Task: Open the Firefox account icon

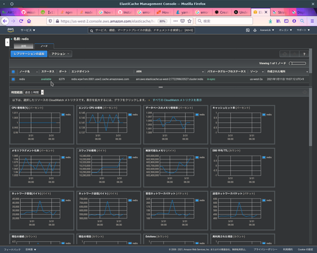Action: point(294,21)
